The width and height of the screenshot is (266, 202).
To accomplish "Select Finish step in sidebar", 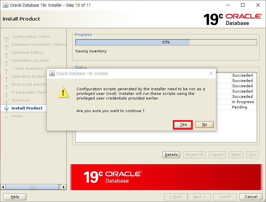I will pyautogui.click(x=17, y=116).
